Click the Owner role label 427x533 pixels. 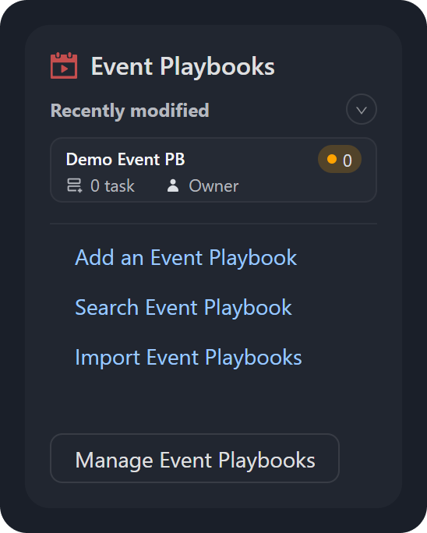click(x=213, y=186)
